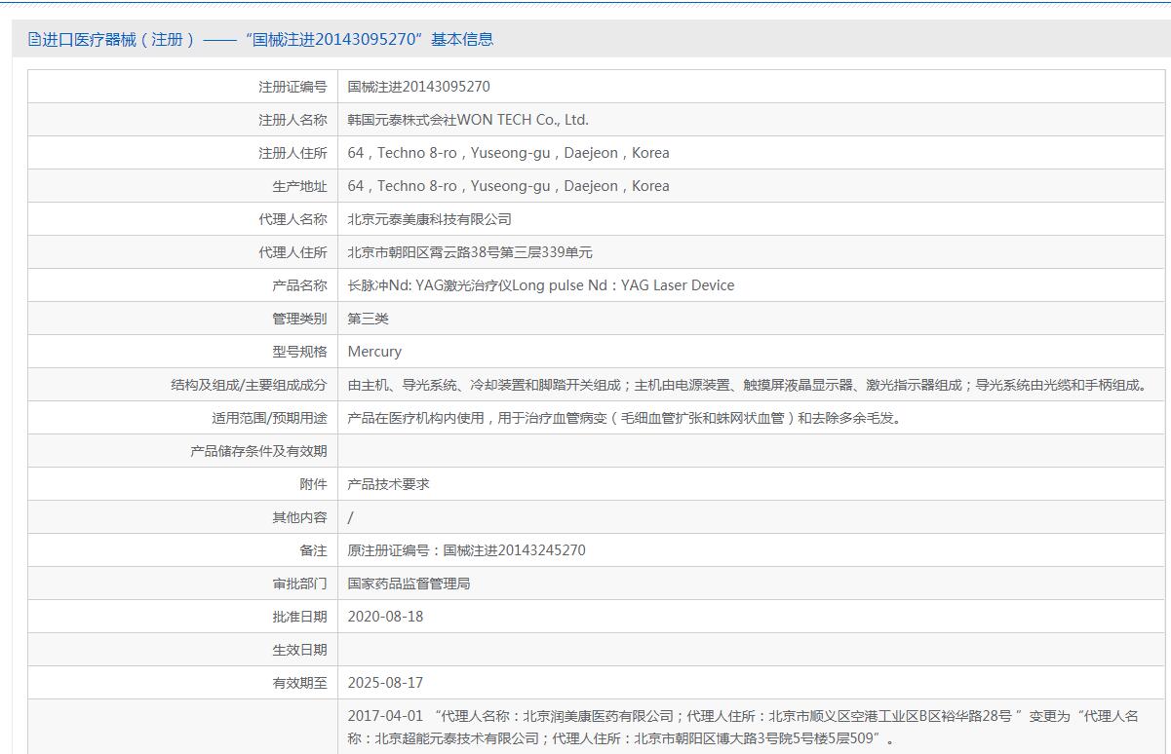This screenshot has height=754, width=1171.
Task: Click the registration number value 国械注进20143095270
Action: pyautogui.click(x=418, y=87)
